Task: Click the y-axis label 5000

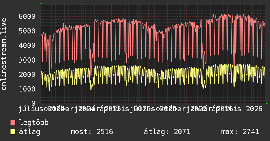Action: 27,31
